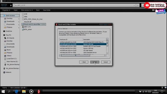
Task: Select Quick access in navigation pane
Action: tap(10, 16)
